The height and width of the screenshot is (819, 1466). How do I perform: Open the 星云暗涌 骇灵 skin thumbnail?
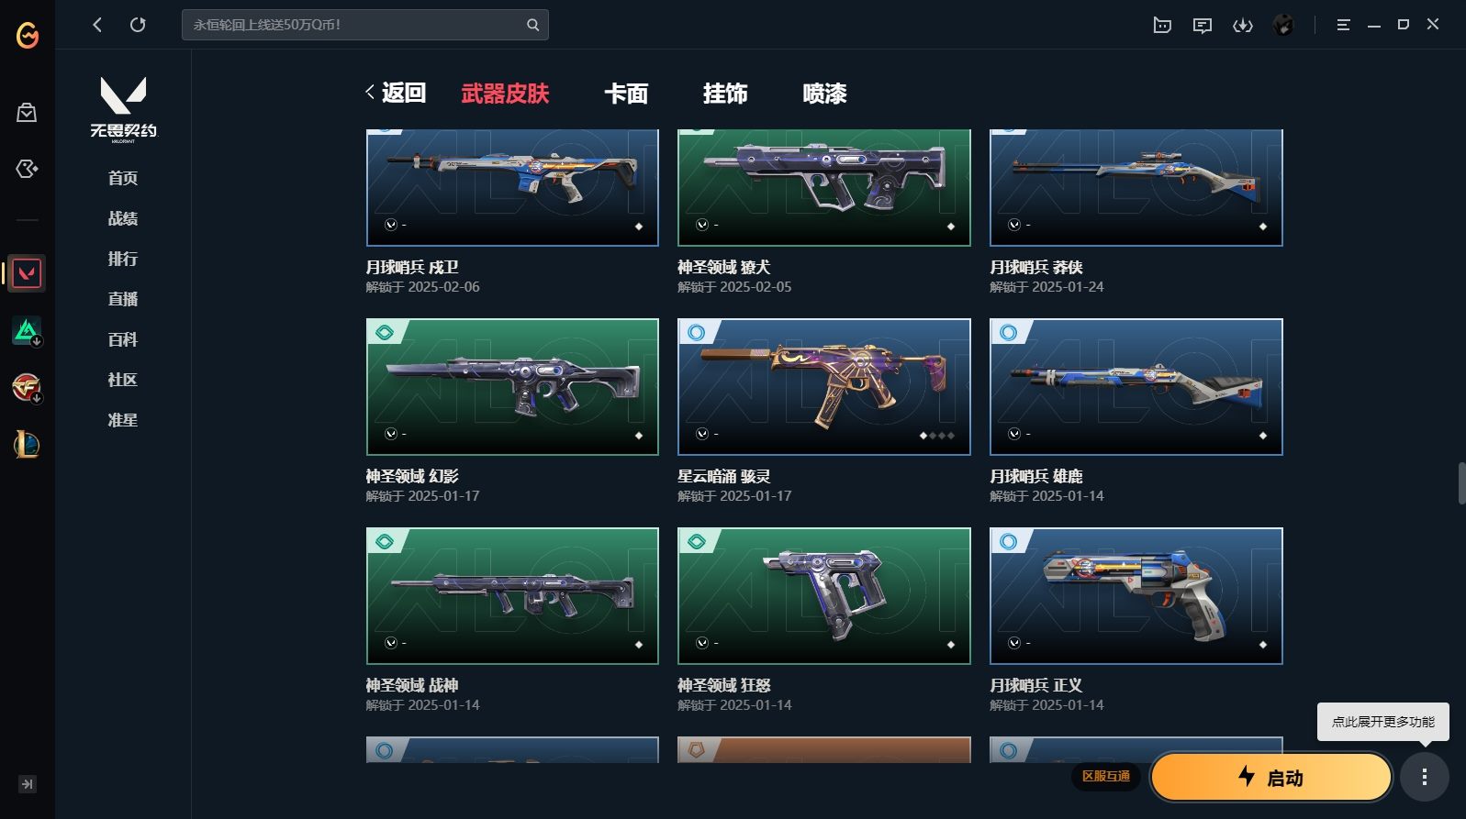tap(824, 387)
